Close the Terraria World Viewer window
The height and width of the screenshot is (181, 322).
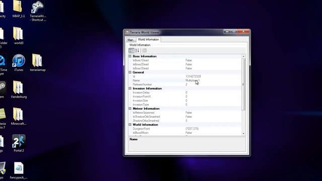pos(243,31)
